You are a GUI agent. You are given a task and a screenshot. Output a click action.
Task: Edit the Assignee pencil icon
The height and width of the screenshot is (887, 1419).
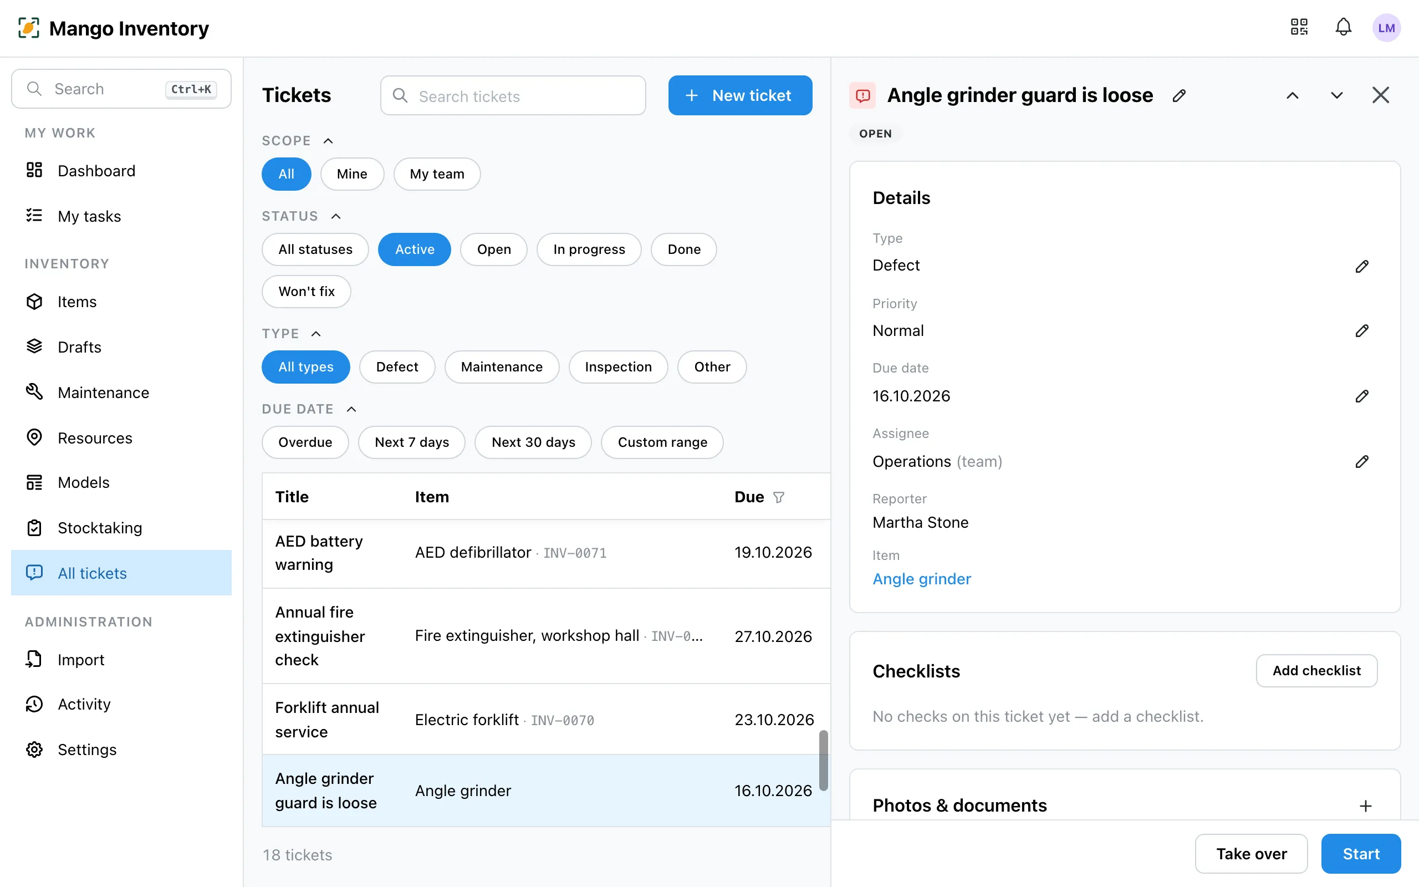(1362, 462)
